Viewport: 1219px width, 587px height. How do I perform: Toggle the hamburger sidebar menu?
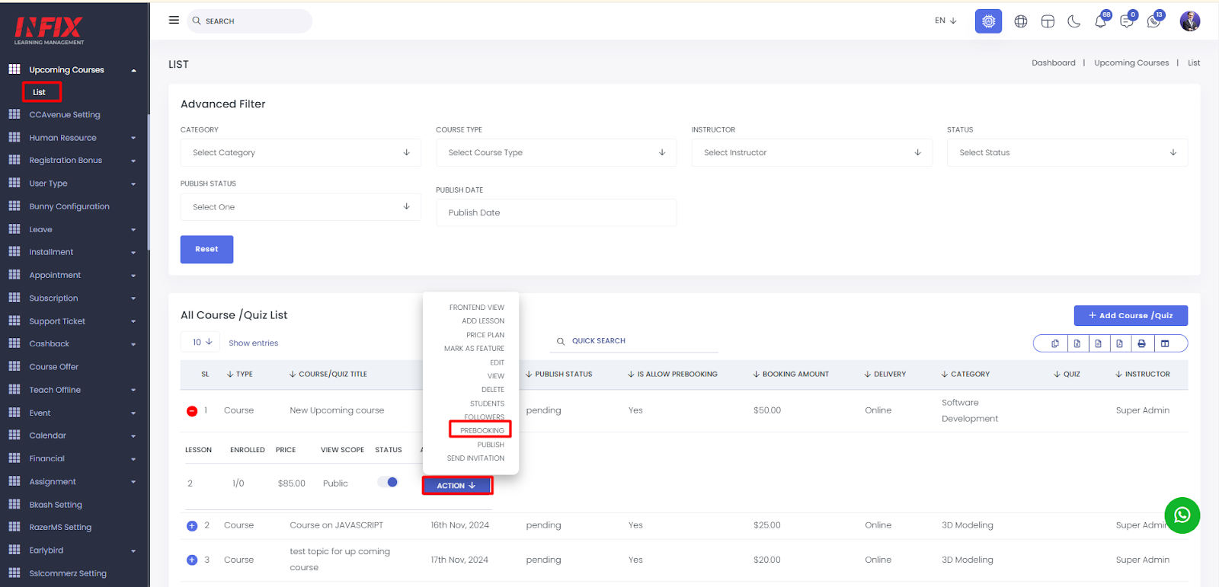174,21
